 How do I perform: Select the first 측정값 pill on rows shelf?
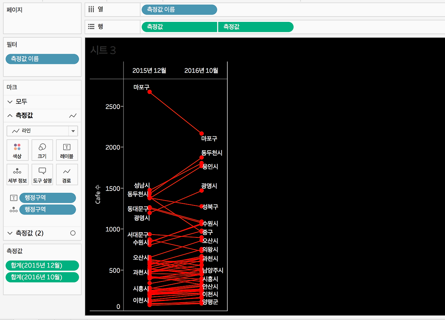[x=179, y=27]
